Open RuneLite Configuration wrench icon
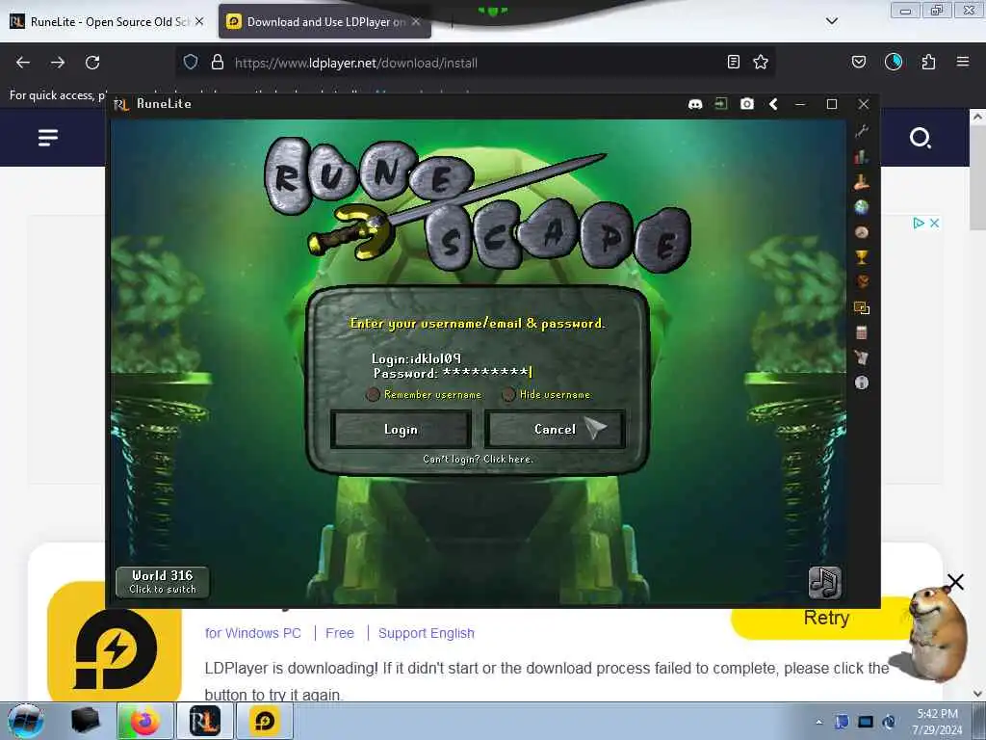986x740 pixels. [862, 131]
